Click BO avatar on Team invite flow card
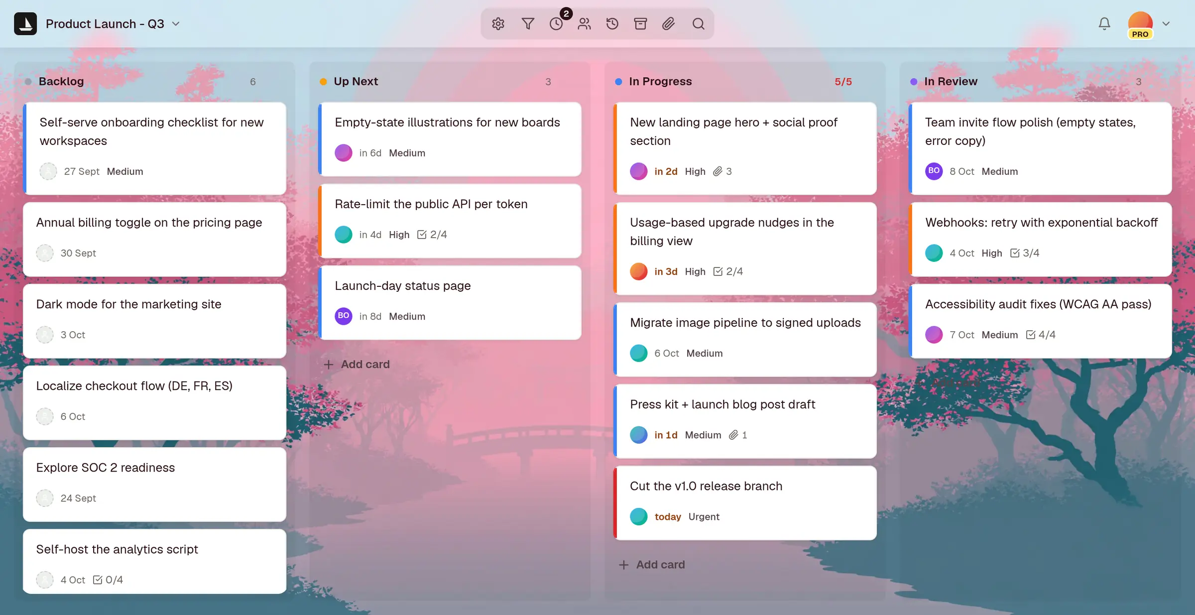1195x615 pixels. tap(934, 171)
